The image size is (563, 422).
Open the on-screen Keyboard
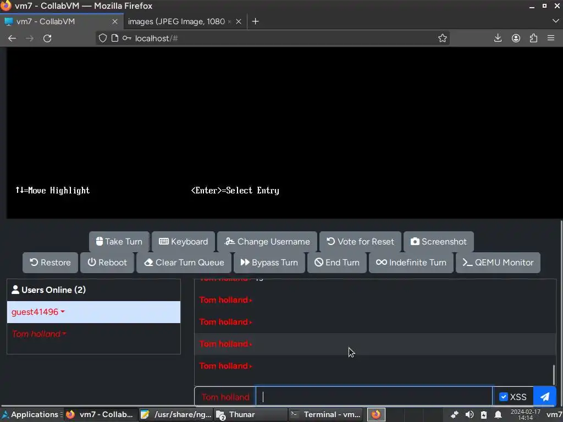[184, 242]
